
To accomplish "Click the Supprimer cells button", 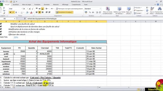I will [x=139, y=10].
